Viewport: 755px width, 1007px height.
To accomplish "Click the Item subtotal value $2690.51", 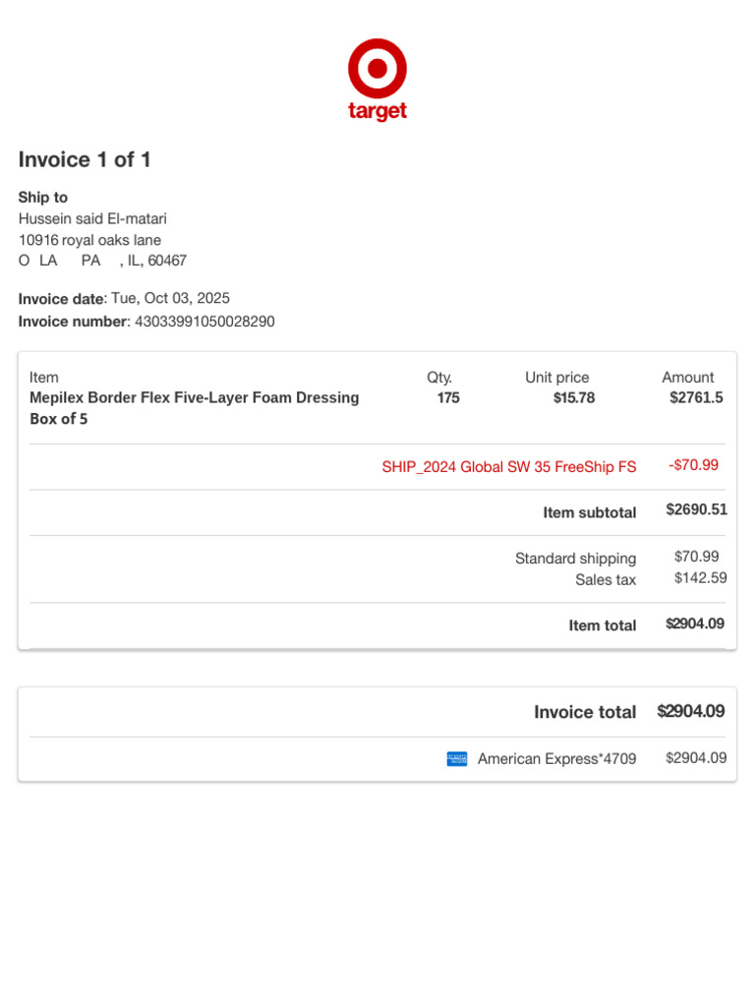I will (x=697, y=509).
